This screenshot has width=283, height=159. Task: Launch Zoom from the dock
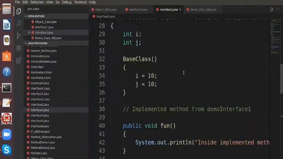pos(7,134)
